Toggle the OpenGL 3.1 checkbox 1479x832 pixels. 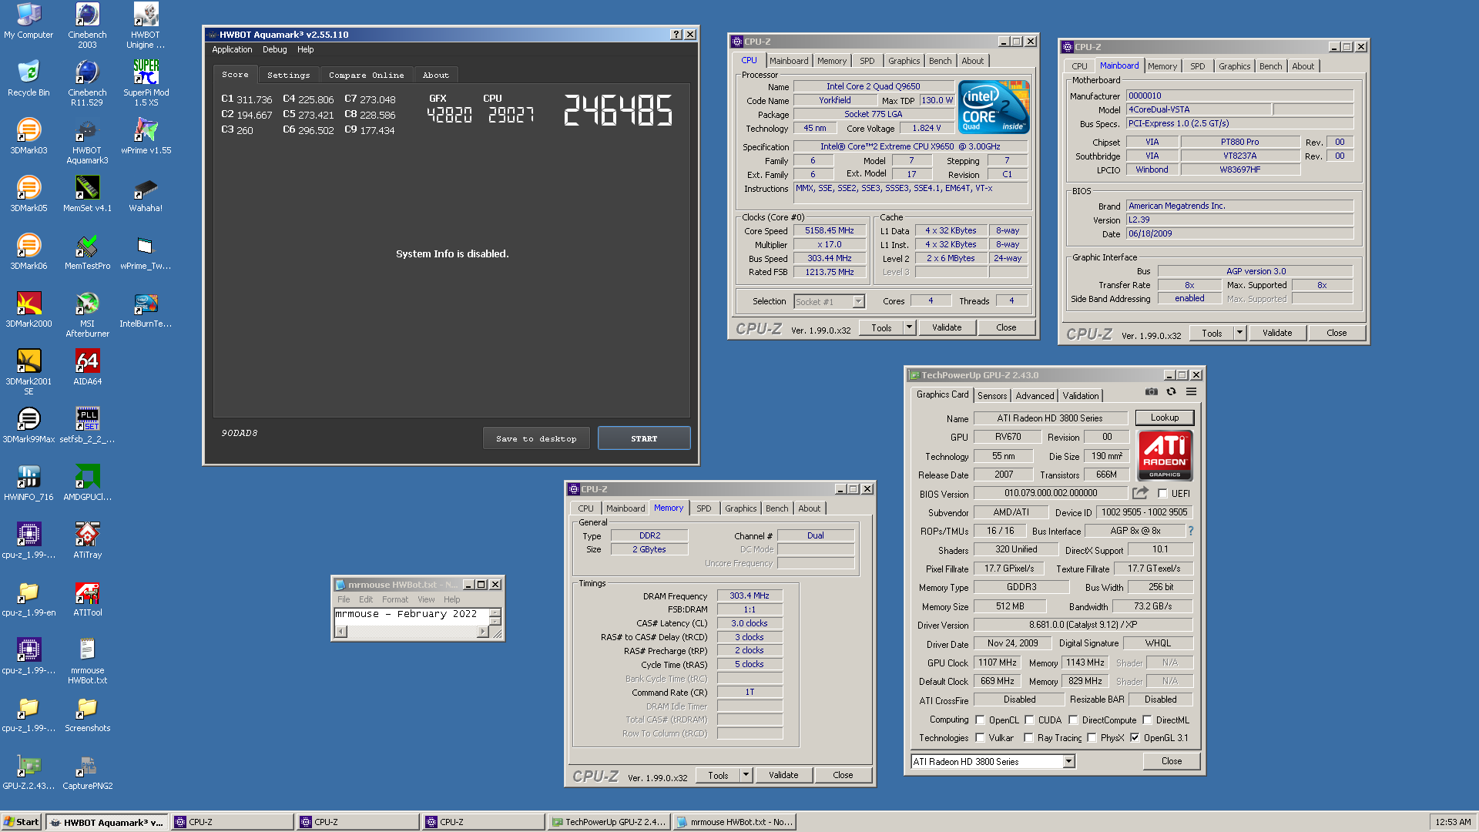(1135, 738)
